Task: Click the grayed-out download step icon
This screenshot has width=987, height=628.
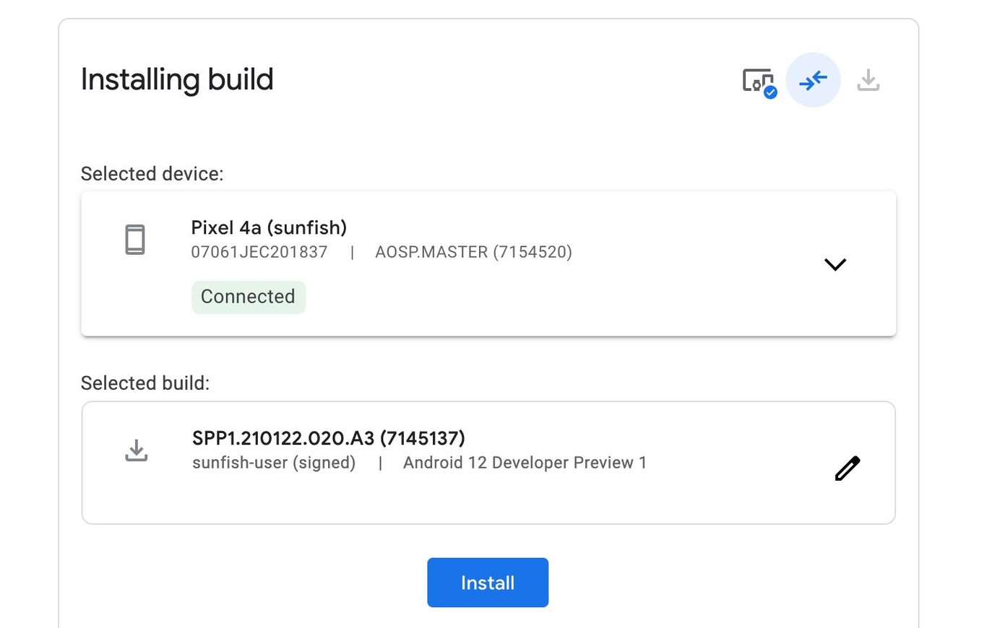Action: pos(869,81)
